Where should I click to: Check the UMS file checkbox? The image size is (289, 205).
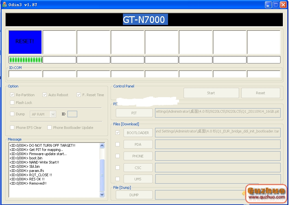tap(117, 179)
